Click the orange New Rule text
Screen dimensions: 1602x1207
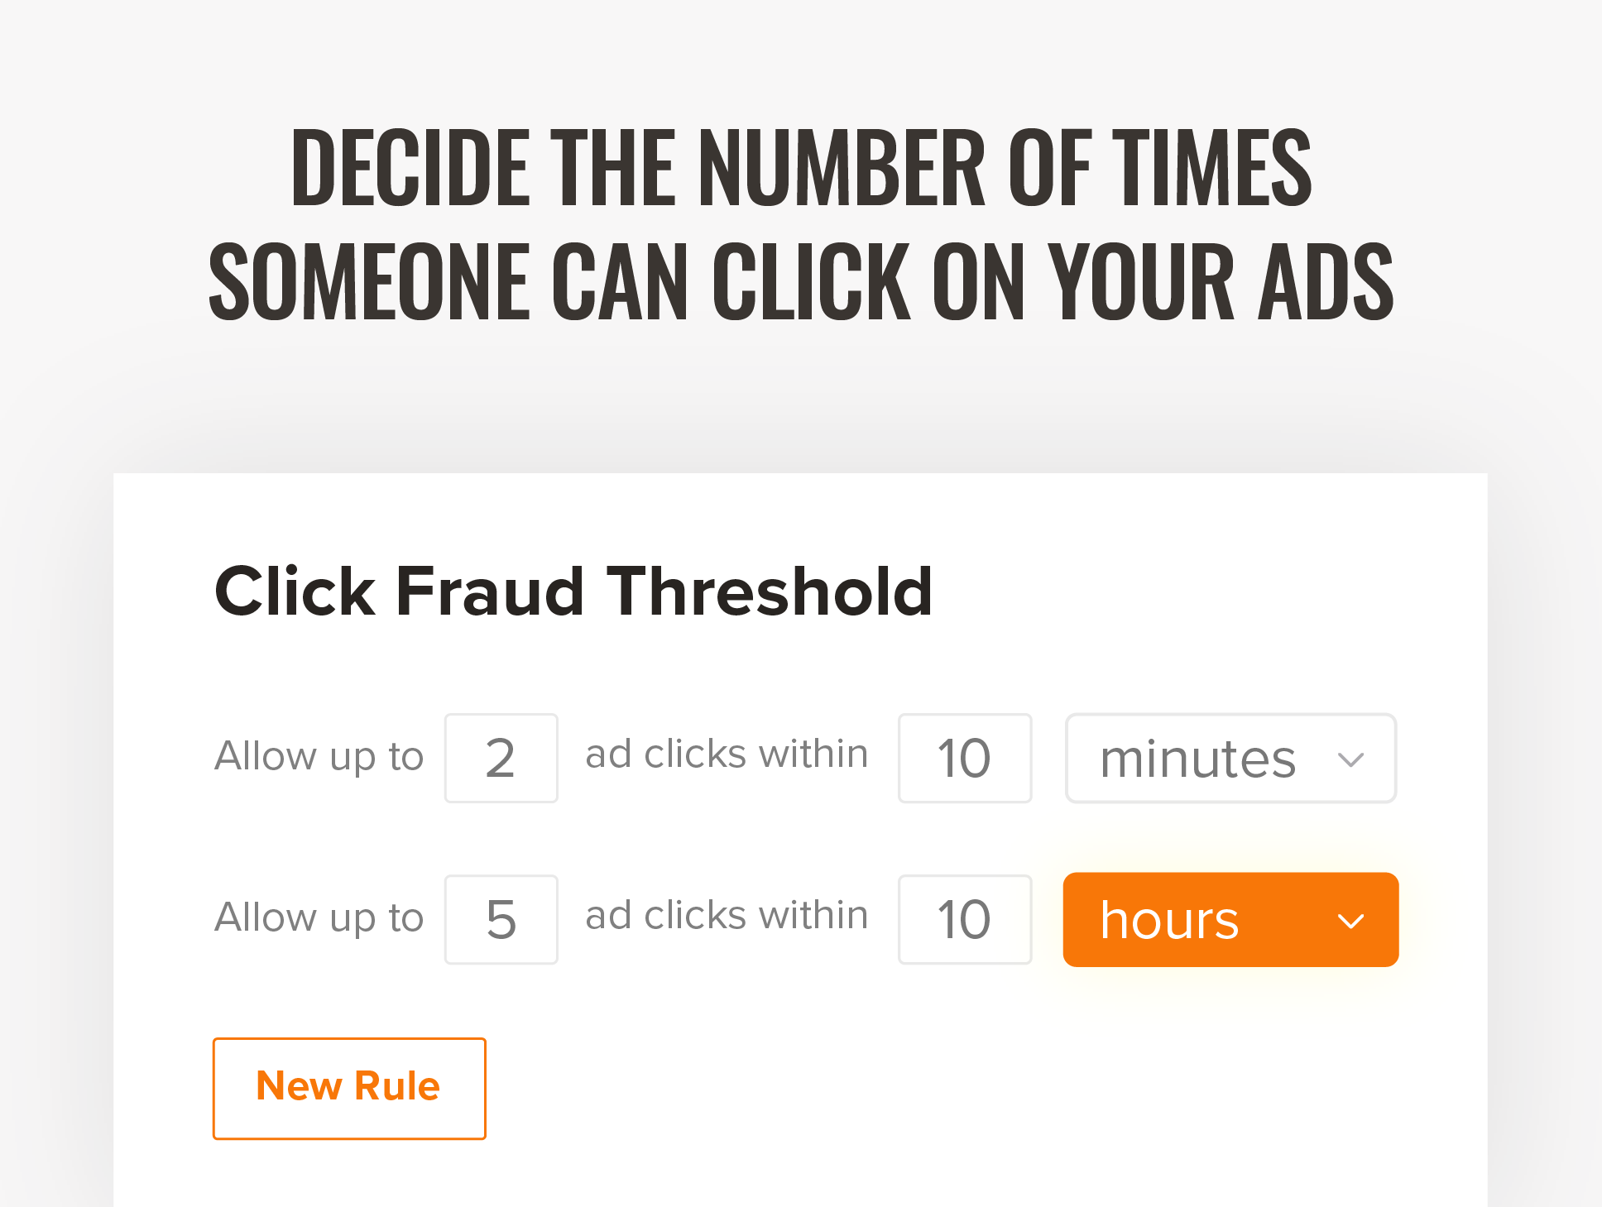click(x=348, y=1086)
